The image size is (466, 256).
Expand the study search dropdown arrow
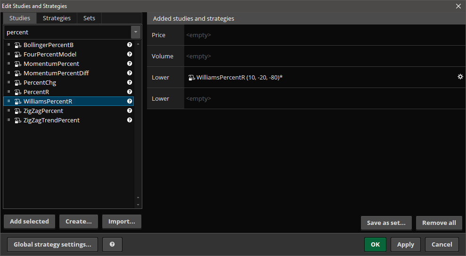tap(136, 32)
